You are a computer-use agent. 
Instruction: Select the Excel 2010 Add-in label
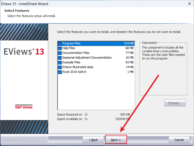point(74,72)
